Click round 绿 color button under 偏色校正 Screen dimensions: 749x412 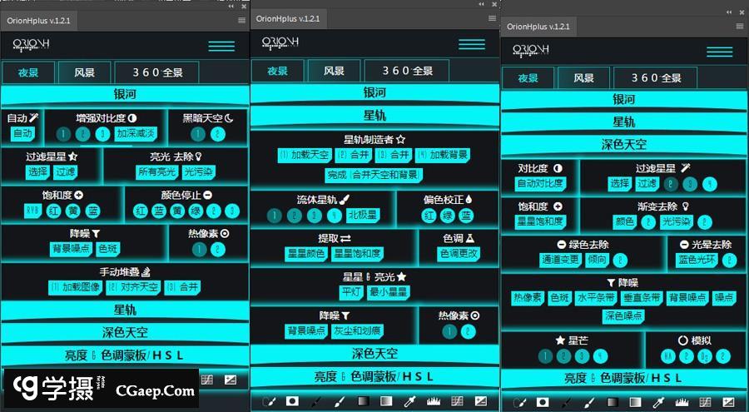pyautogui.click(x=447, y=216)
